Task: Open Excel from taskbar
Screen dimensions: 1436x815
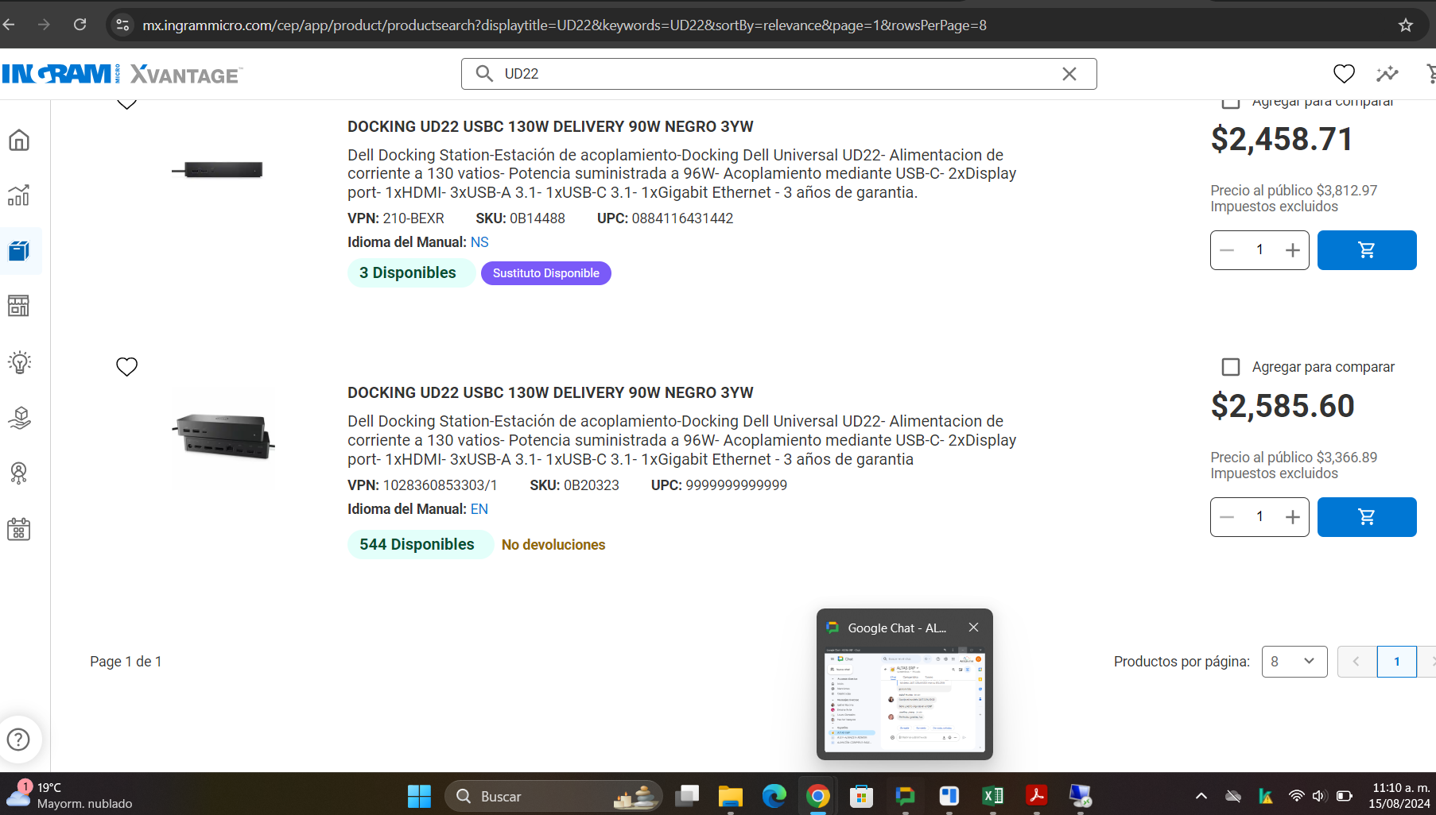Action: pos(993,796)
